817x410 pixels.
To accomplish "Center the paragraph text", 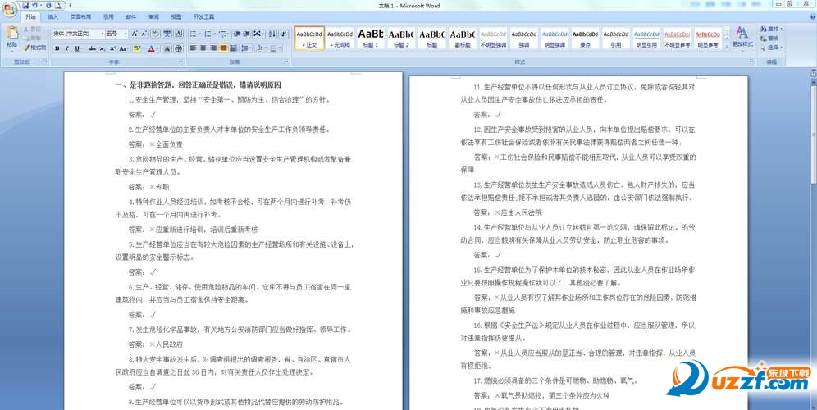I will (x=203, y=48).
